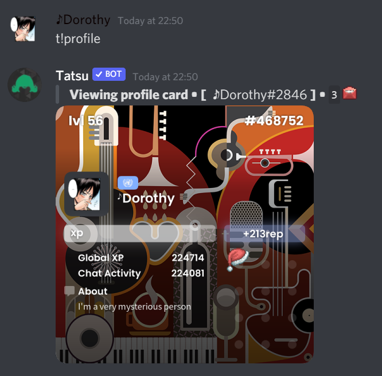
Task: Click the Tatsu bot username
Action: tap(72, 76)
